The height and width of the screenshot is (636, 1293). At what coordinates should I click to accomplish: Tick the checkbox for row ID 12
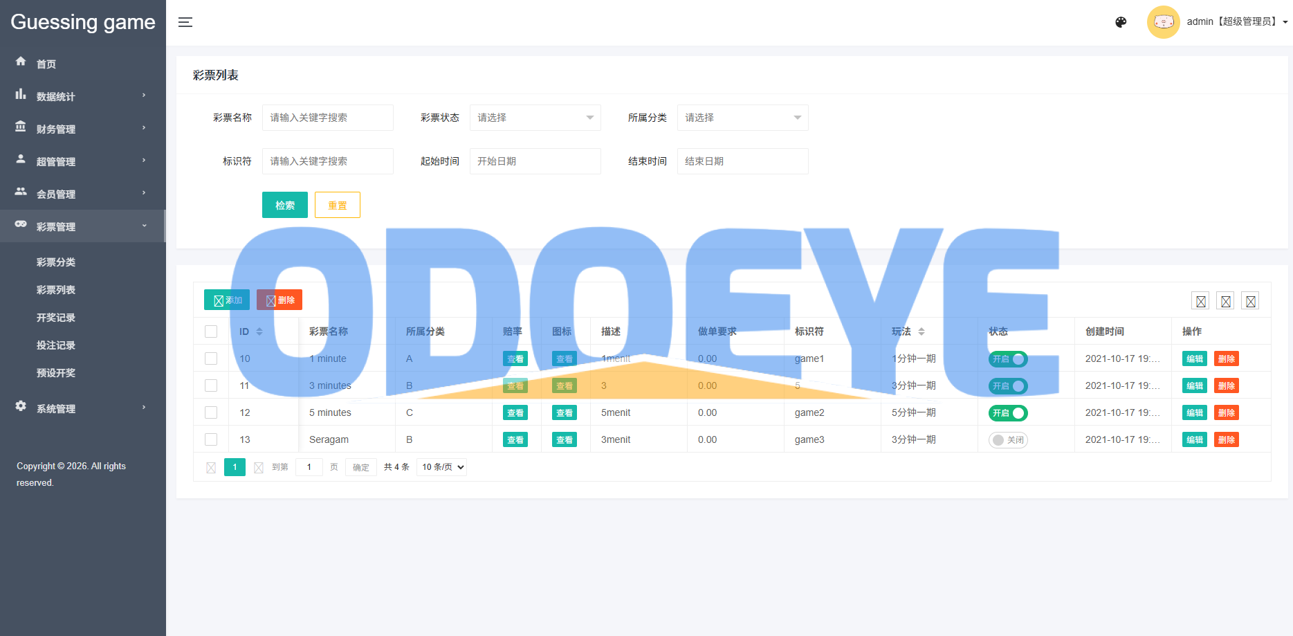coord(211,412)
